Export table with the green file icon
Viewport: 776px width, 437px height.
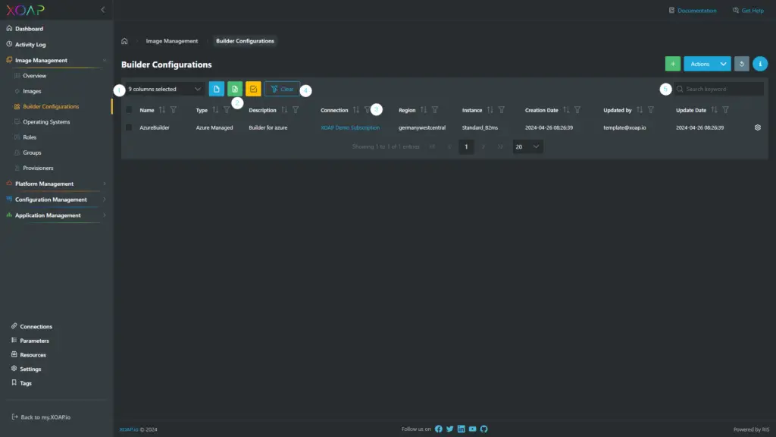235,90
